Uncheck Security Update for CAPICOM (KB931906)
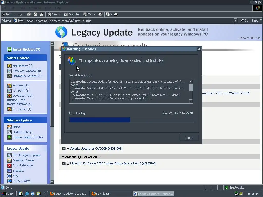Image resolution: width=263 pixels, height=197 pixels. point(64,149)
